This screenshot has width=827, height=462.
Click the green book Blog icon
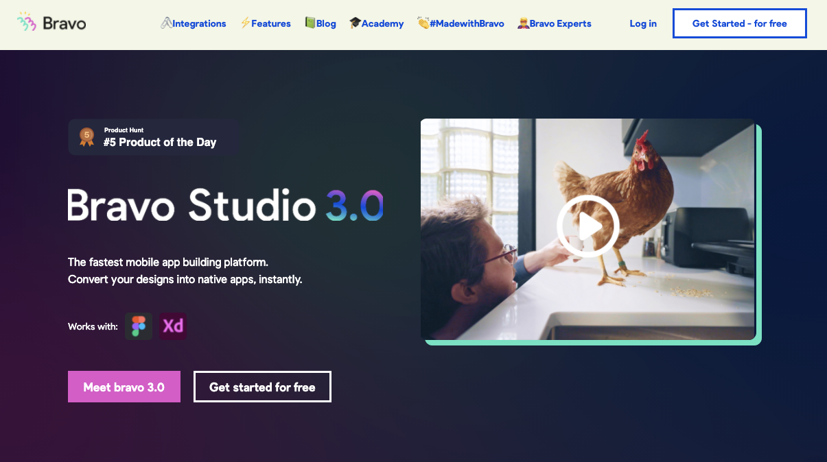coord(310,23)
